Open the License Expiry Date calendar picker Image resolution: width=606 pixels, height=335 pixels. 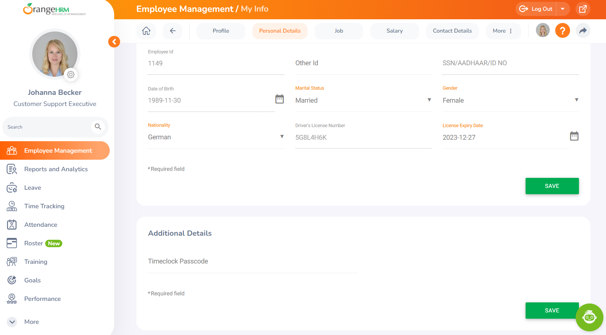[574, 136]
